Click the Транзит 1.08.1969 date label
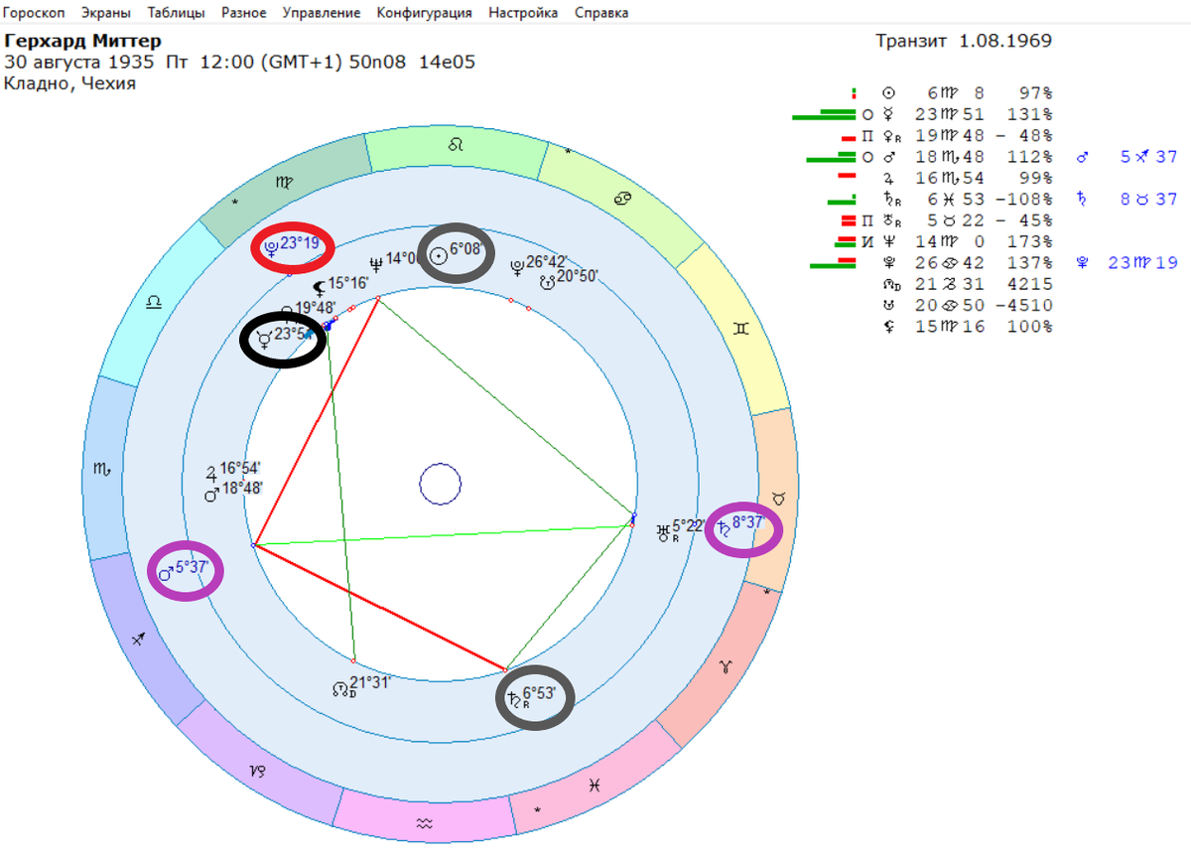 pyautogui.click(x=964, y=42)
